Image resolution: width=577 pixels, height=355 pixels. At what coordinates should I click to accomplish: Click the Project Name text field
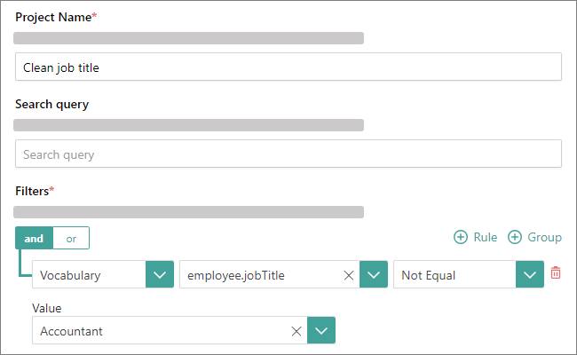(288, 67)
